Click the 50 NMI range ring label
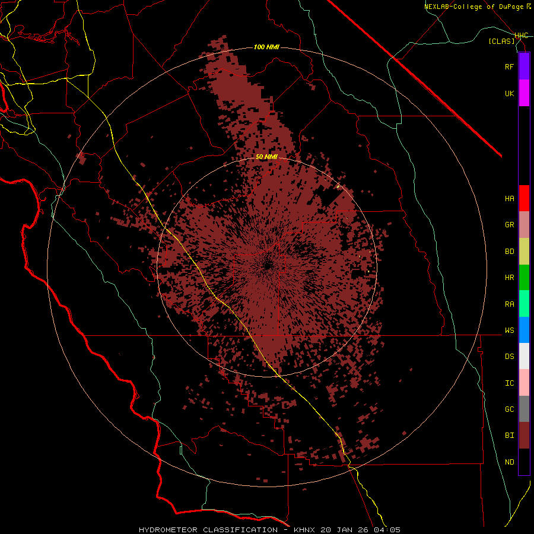Viewport: 534px width, 534px height. tap(266, 157)
